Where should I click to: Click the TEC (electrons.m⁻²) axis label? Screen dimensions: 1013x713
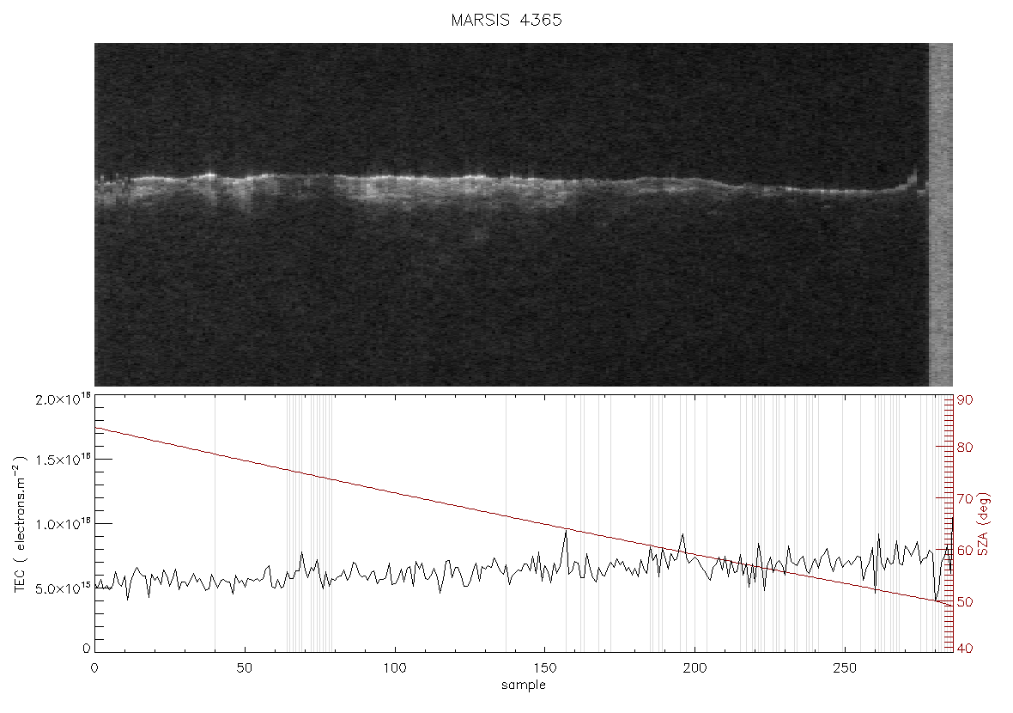click(x=20, y=524)
